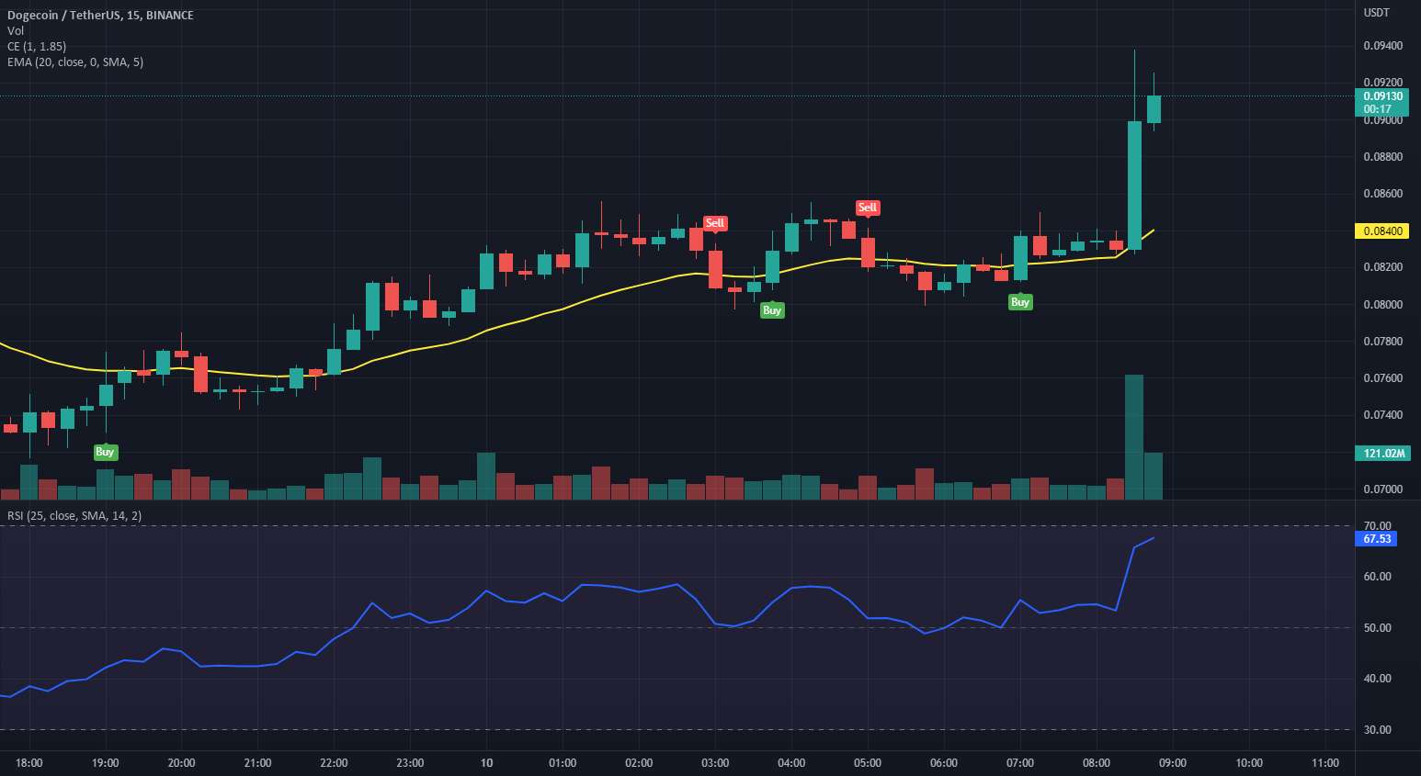
Task: Click the 50.00 RSI scale label
Action: click(x=1377, y=628)
